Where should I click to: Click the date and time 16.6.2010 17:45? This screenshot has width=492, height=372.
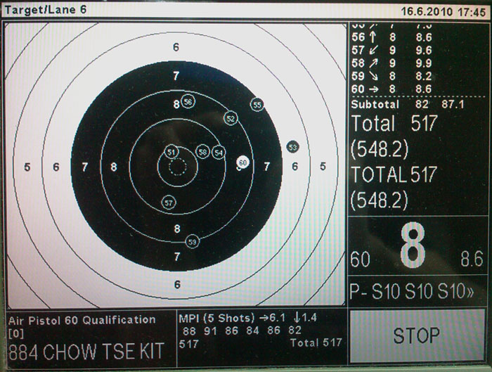pyautogui.click(x=444, y=12)
